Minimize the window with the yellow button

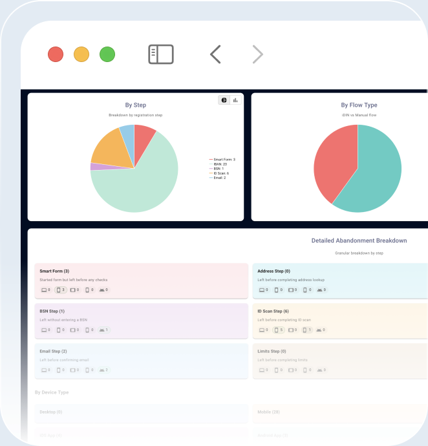coord(81,54)
